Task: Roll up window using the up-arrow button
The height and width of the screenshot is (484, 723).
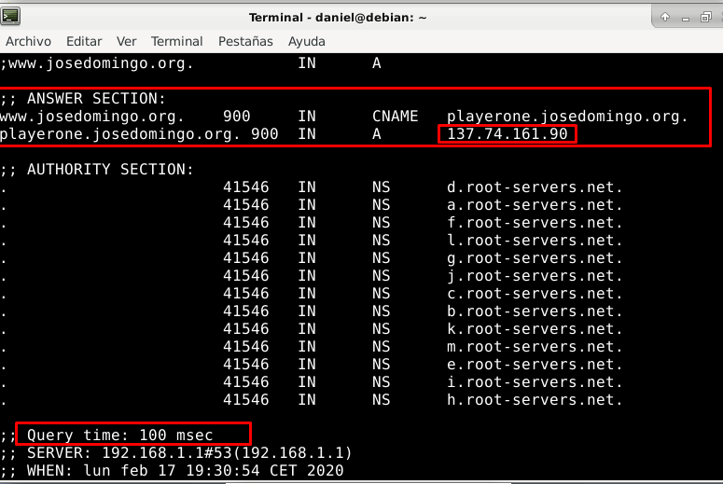Action: pyautogui.click(x=665, y=17)
